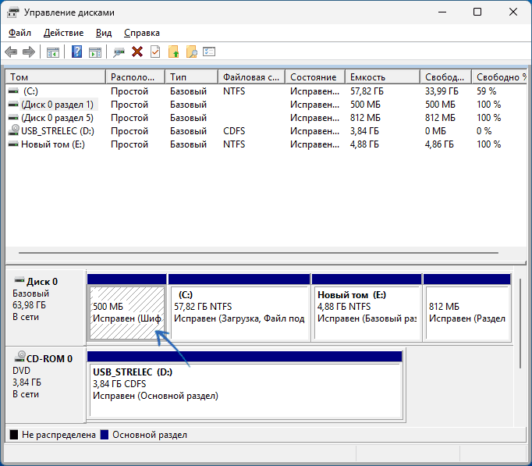Click the 59 % free percentage cell
This screenshot has height=466, width=532.
pyautogui.click(x=486, y=91)
